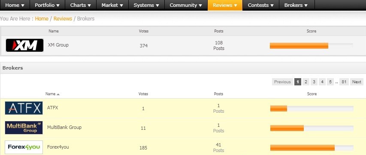Image resolution: width=366 pixels, height=155 pixels.
Task: Go to Home breadcrumb link
Action: pos(42,19)
